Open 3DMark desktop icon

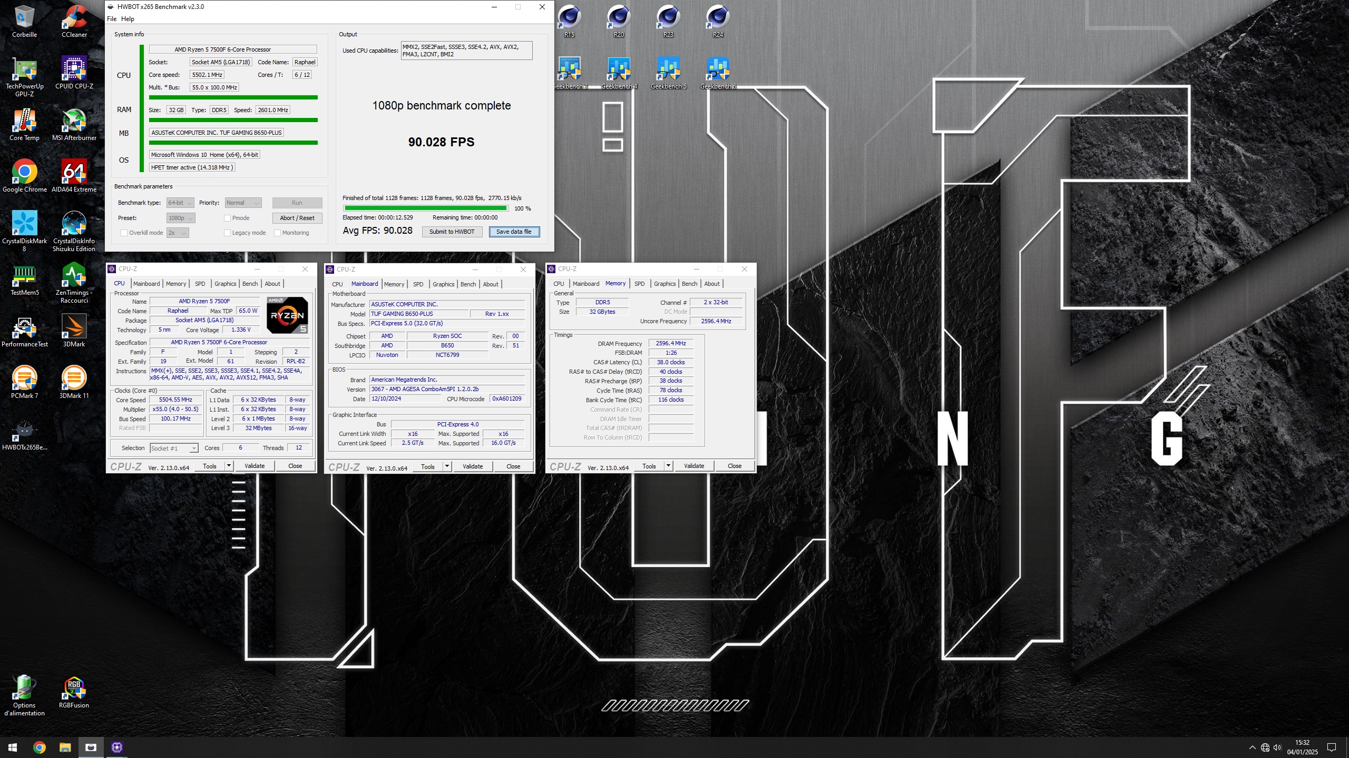[74, 331]
